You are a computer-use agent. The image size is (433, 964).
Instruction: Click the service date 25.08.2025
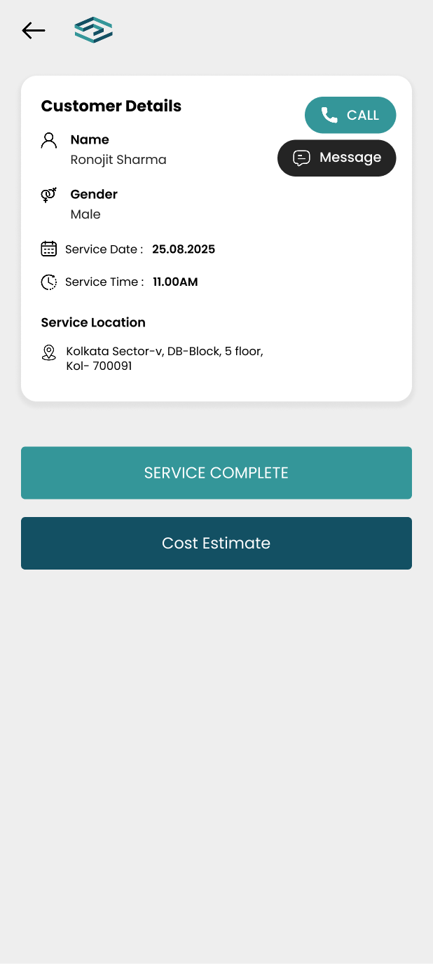point(184,249)
